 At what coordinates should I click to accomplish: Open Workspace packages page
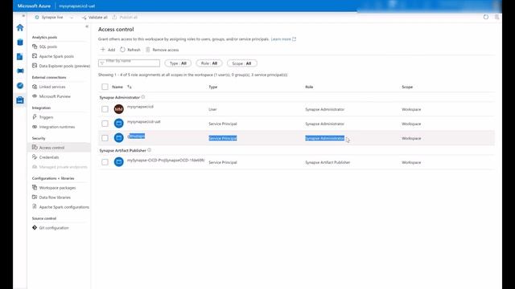pyautogui.click(x=57, y=188)
